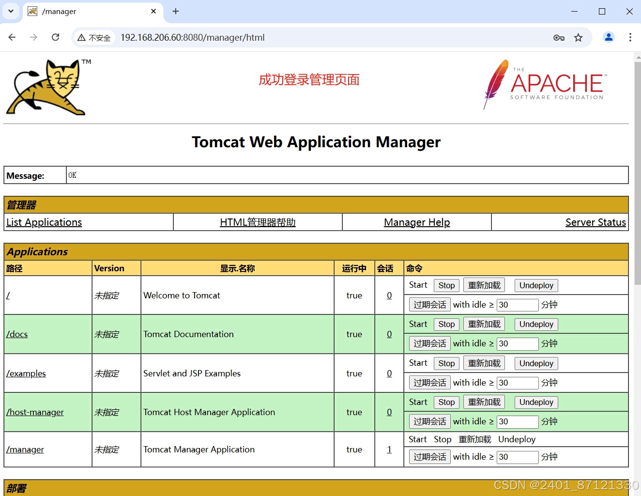Click the Tomcat cat logo

coord(49,87)
